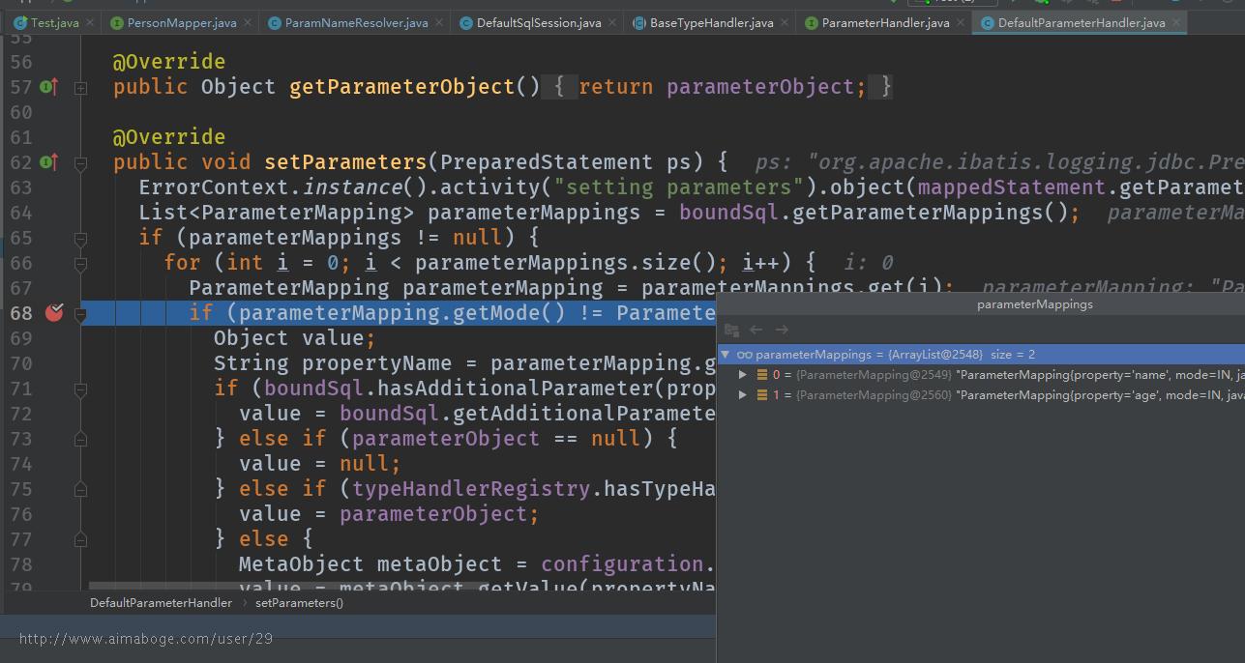Collapse the for loop at line 66

pos(81,263)
